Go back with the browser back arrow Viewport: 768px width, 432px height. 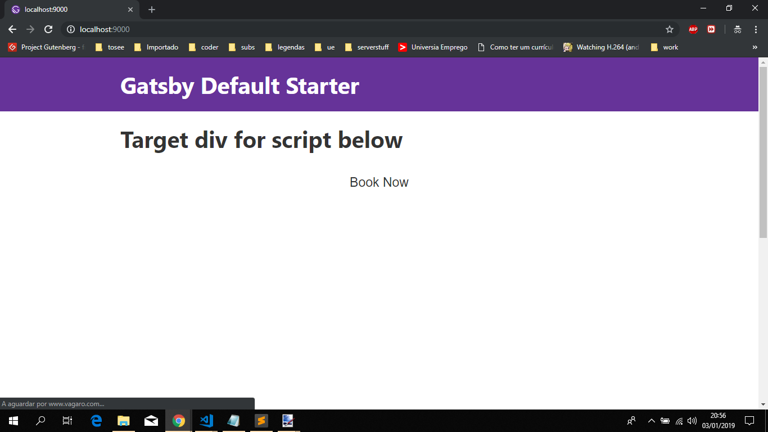click(x=12, y=29)
